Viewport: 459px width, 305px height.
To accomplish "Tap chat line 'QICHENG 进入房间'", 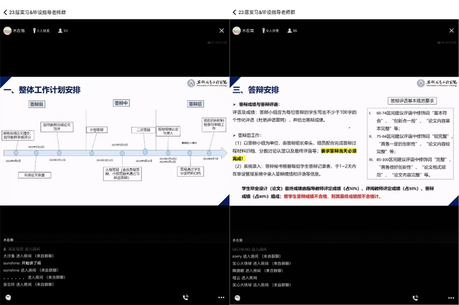I will coord(250,249).
